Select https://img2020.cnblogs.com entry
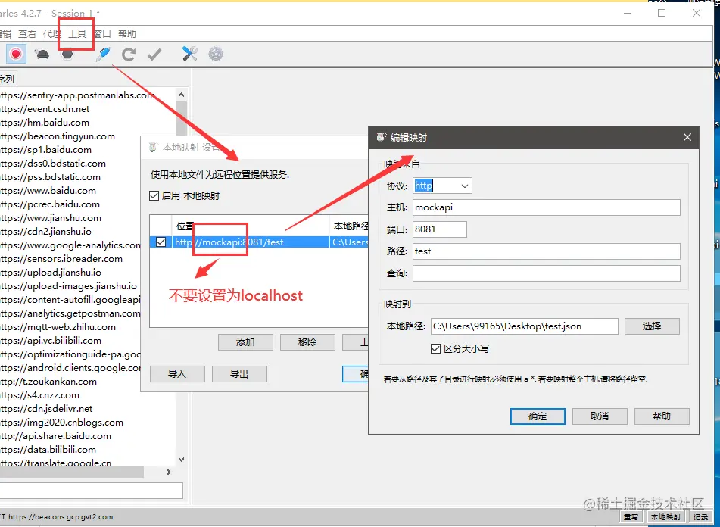720x527 pixels. (61, 423)
